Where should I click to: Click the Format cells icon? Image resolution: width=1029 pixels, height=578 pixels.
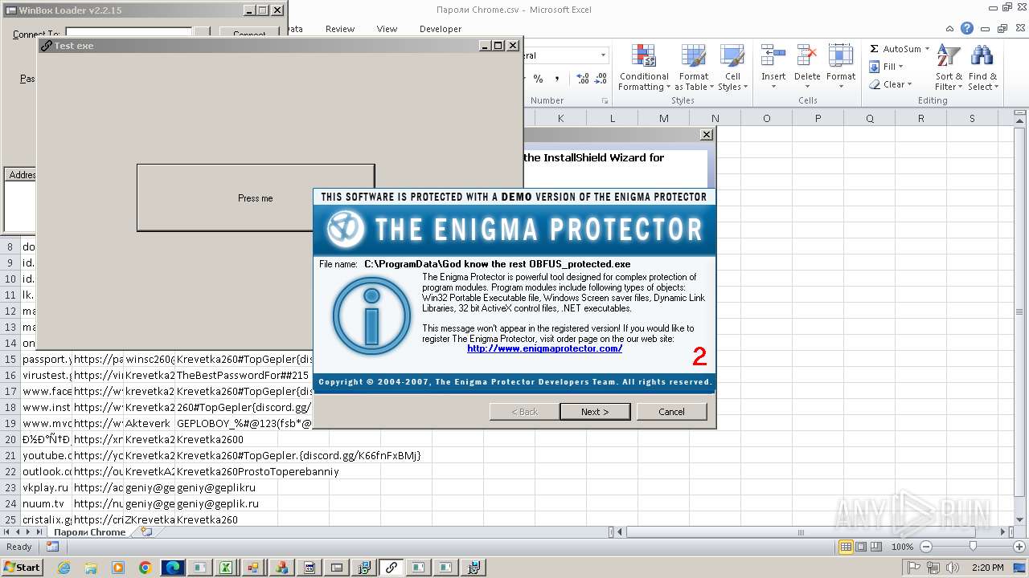pyautogui.click(x=841, y=56)
